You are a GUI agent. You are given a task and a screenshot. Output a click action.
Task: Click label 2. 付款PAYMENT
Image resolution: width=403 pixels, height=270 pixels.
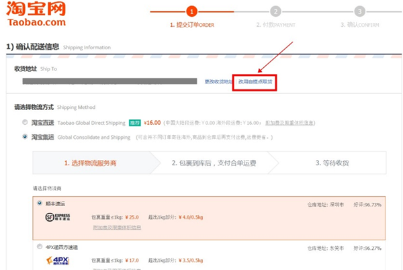(276, 25)
